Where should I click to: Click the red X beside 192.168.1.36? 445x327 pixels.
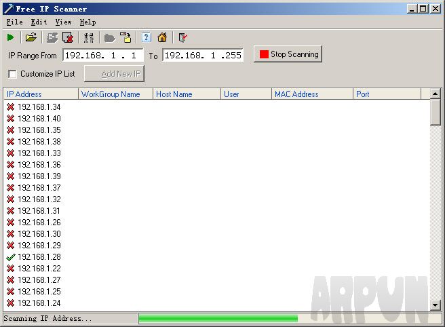10,165
